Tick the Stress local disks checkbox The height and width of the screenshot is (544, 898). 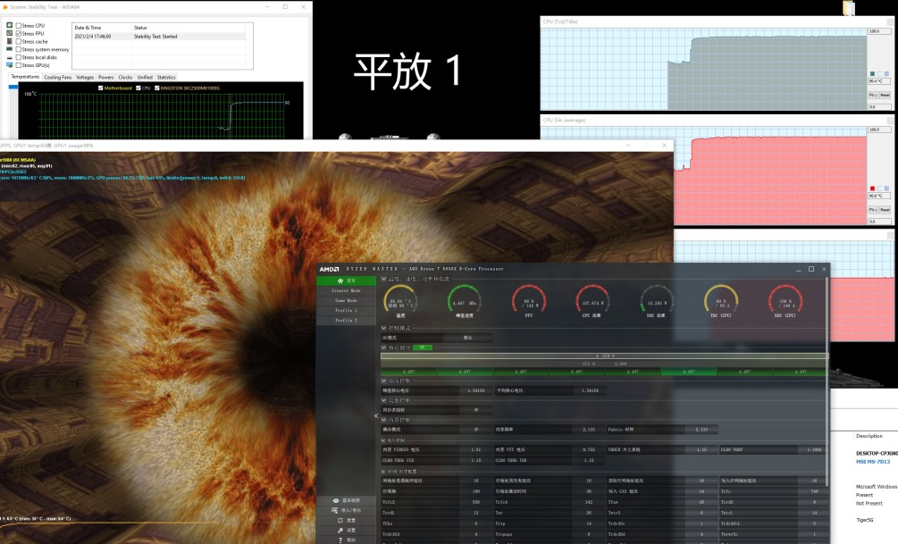19,57
